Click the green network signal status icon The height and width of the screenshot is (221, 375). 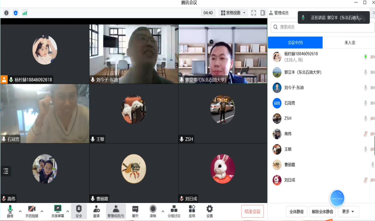click(x=25, y=13)
